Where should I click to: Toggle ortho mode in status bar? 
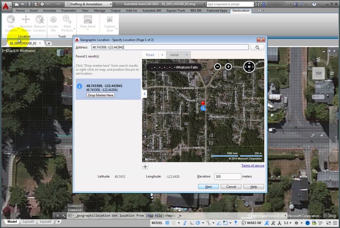[192, 223]
